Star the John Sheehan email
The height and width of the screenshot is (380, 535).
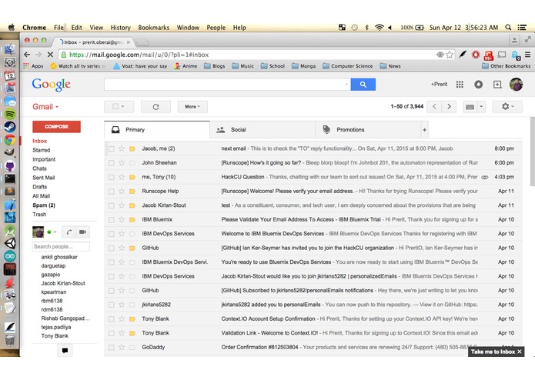(x=122, y=163)
